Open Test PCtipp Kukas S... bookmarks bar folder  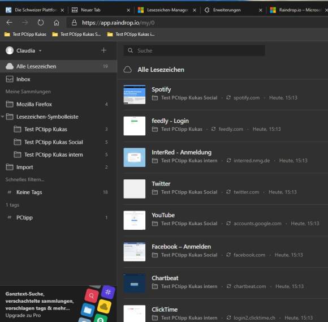(76, 34)
